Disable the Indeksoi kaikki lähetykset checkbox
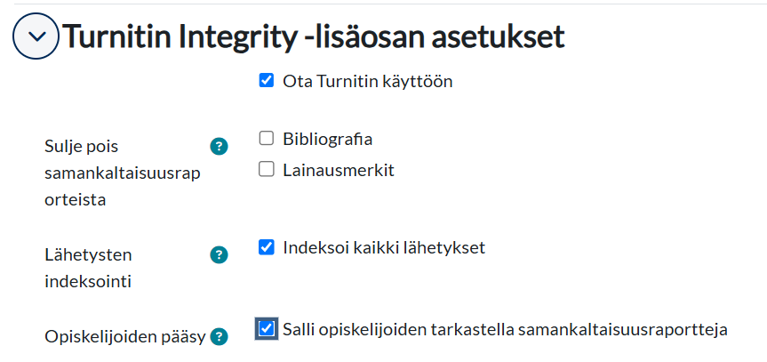767x362 pixels. [266, 247]
